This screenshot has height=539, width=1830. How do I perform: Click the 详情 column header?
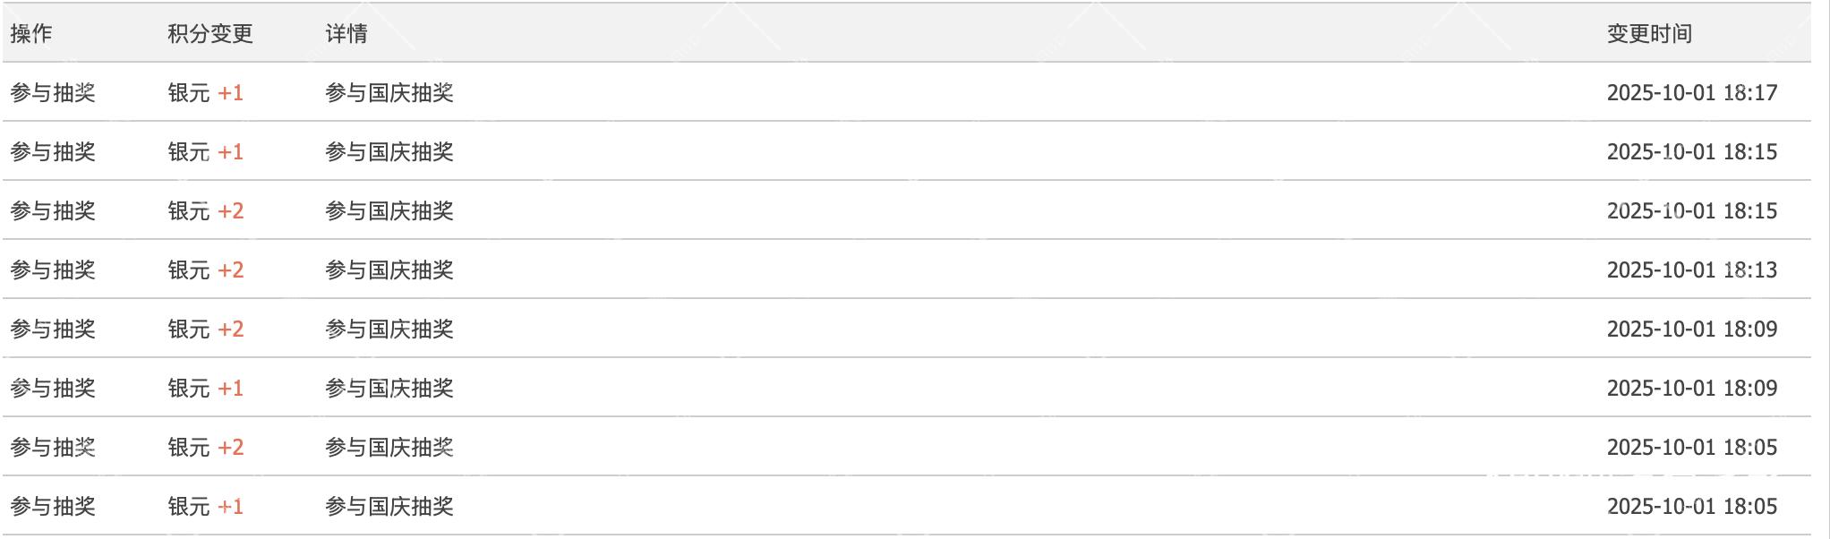click(346, 34)
